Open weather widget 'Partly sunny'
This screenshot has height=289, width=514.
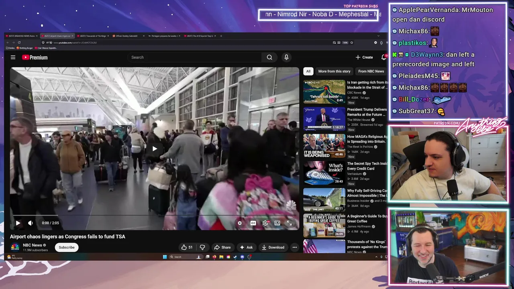tap(15, 257)
